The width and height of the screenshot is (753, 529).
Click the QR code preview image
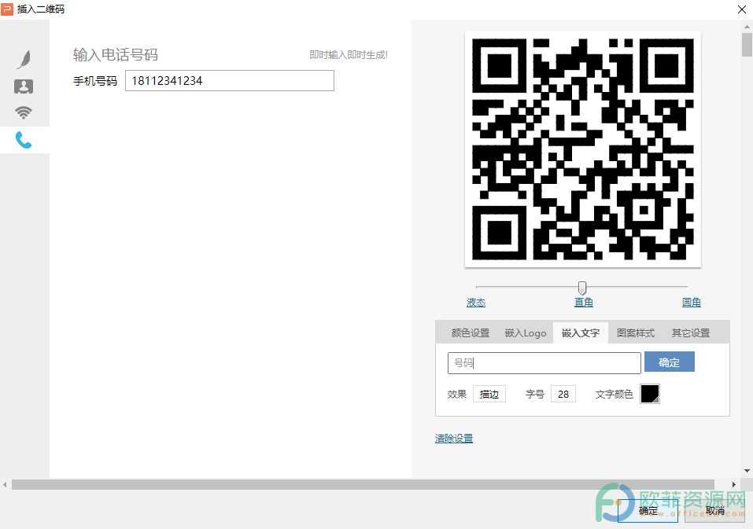pyautogui.click(x=583, y=149)
